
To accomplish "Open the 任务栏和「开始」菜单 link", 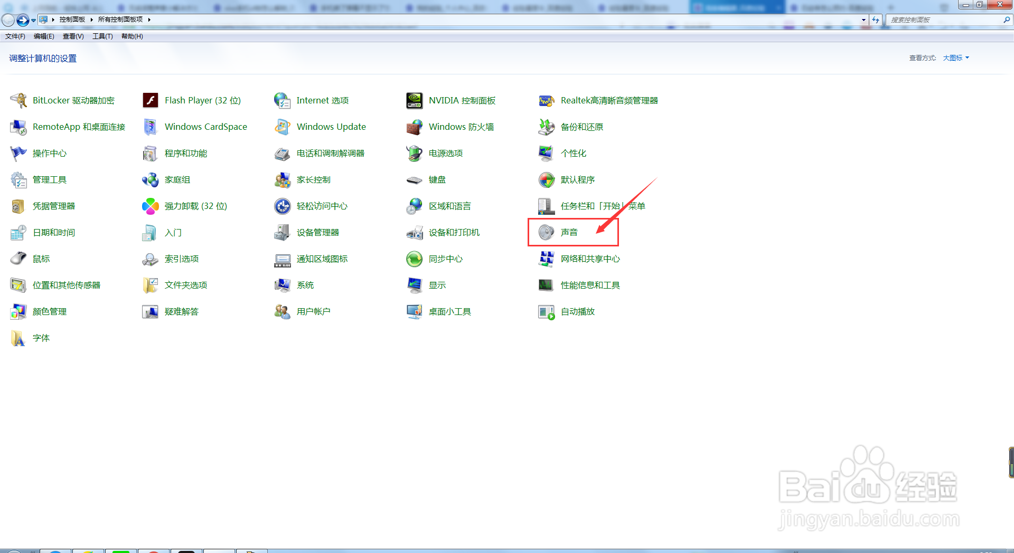I will click(x=603, y=206).
